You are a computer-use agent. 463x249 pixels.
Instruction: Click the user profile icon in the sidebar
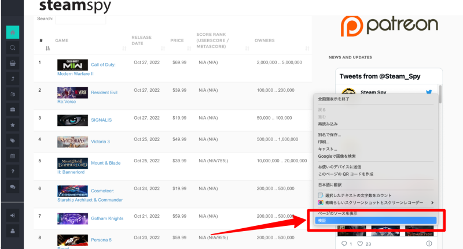tap(12, 231)
